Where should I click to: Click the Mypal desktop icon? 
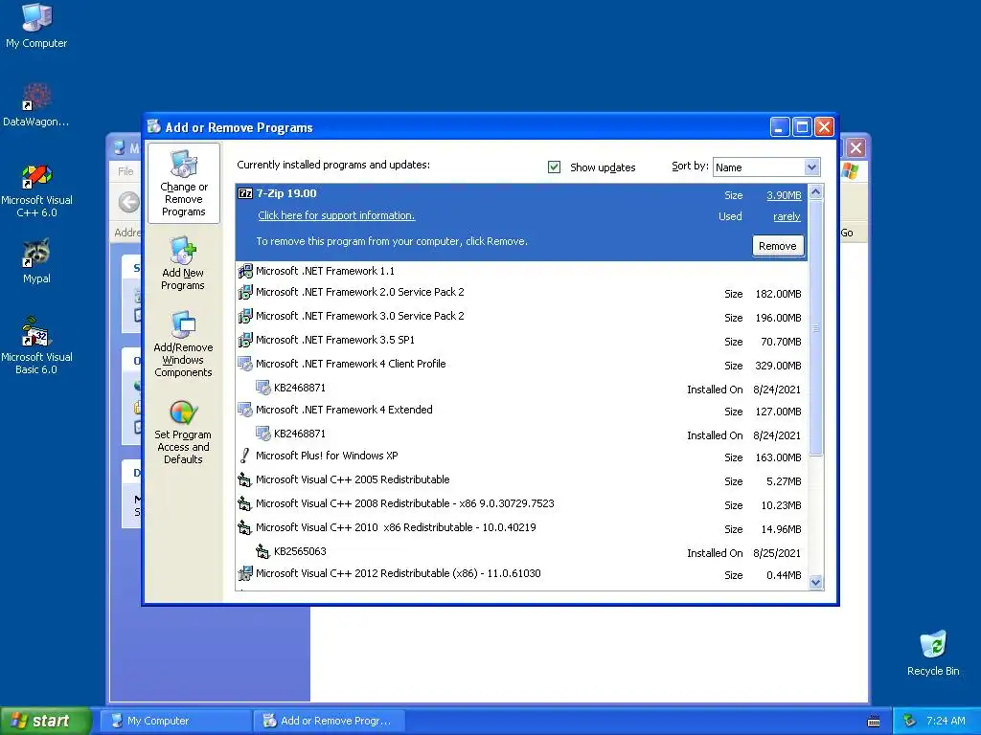click(36, 253)
